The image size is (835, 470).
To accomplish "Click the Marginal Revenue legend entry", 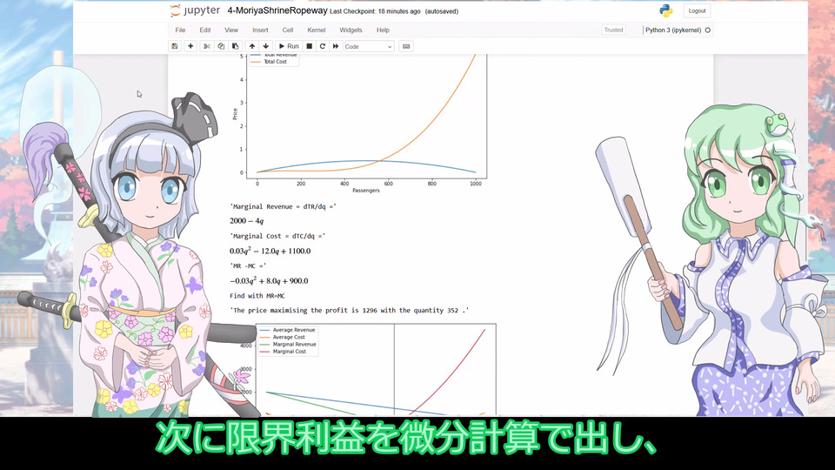I will tap(288, 345).
